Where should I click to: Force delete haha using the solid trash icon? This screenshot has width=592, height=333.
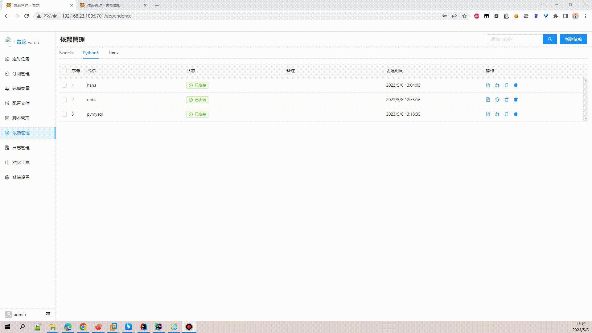[x=516, y=85]
